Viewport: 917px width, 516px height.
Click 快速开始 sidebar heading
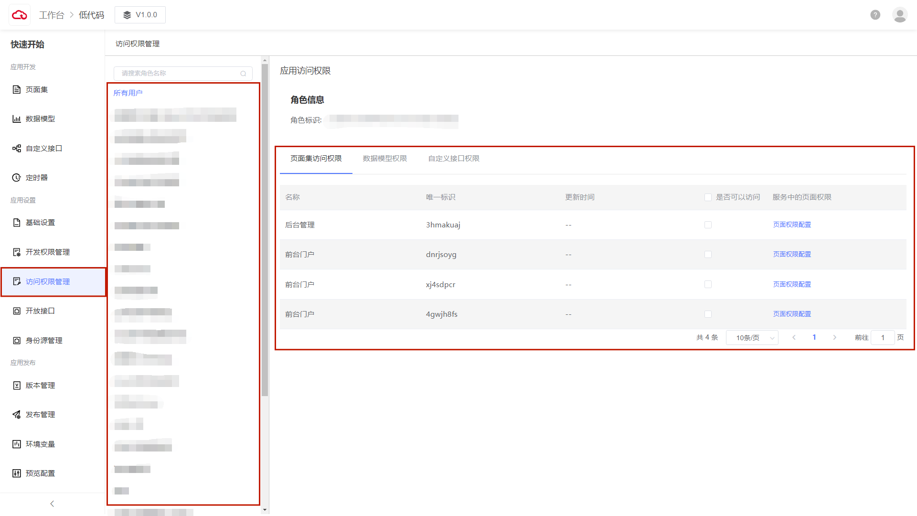point(27,44)
